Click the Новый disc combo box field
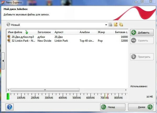The image size is (157, 113). coord(57,25)
